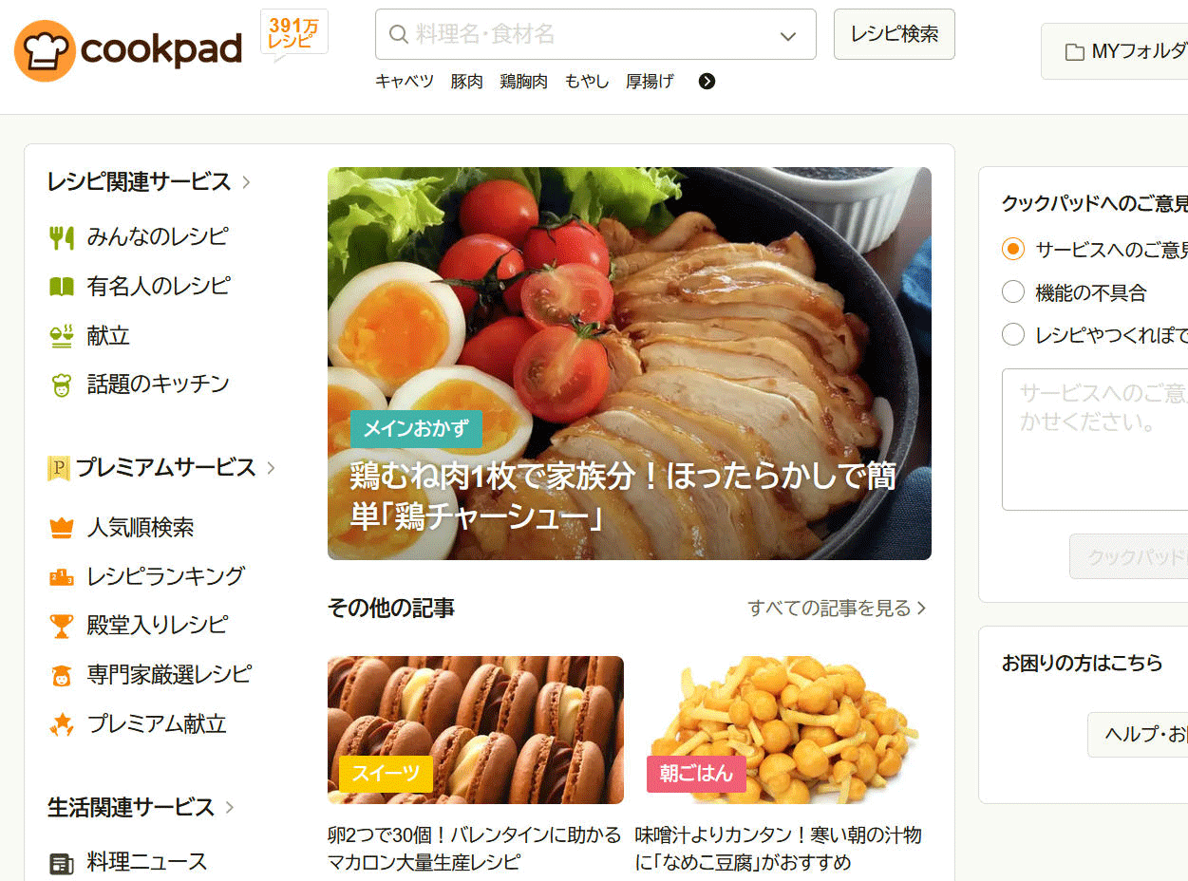Click the newspaper icon beside 料理ニュース
Image resolution: width=1188 pixels, height=881 pixels.
[62, 863]
